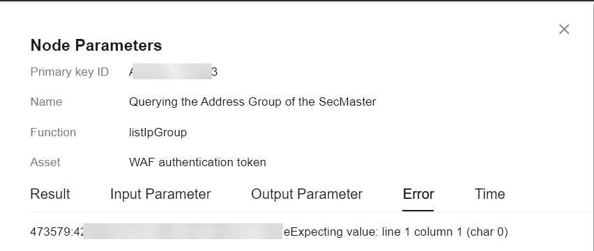The height and width of the screenshot is (251, 594).
Task: Select the WAF authentication token asset value
Action: coord(197,162)
